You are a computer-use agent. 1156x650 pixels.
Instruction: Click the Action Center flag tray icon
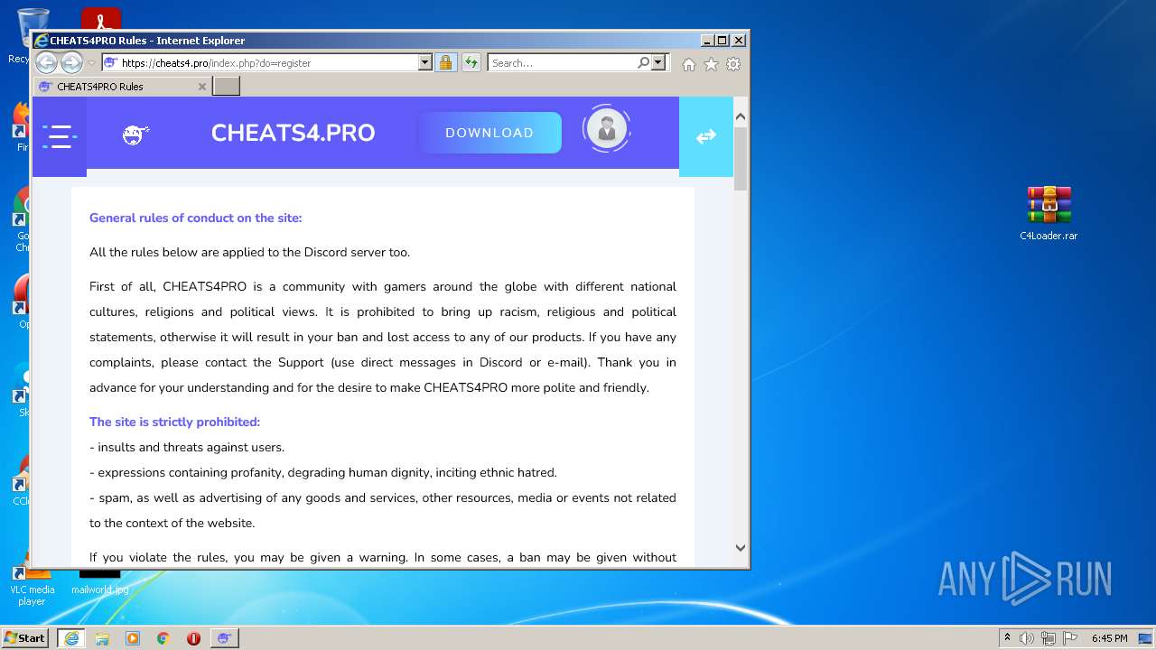[1070, 638]
